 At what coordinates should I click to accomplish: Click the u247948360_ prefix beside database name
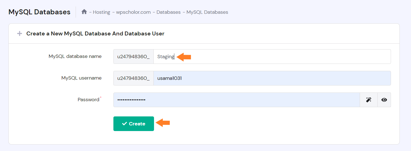(x=134, y=57)
